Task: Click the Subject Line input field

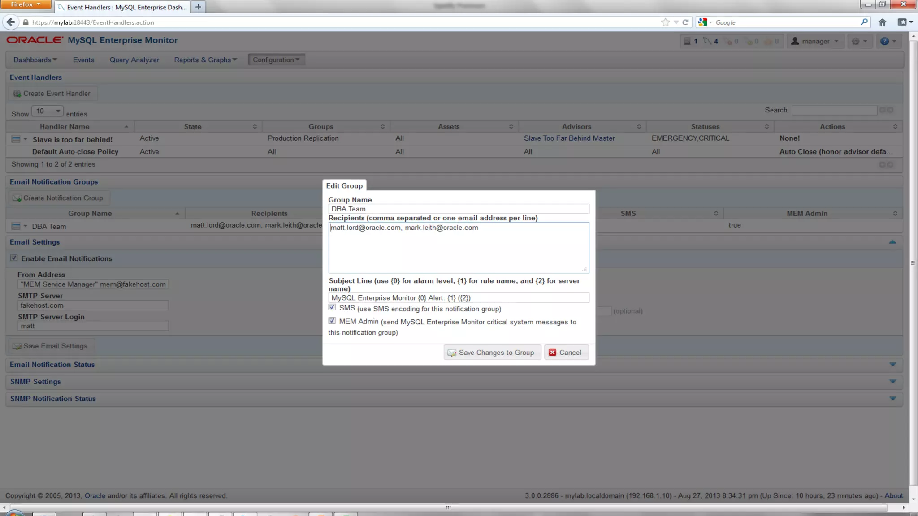Action: click(x=459, y=298)
